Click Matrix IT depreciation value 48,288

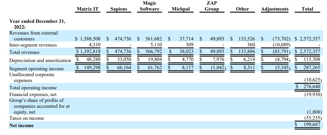pyautogui.click(x=93, y=59)
